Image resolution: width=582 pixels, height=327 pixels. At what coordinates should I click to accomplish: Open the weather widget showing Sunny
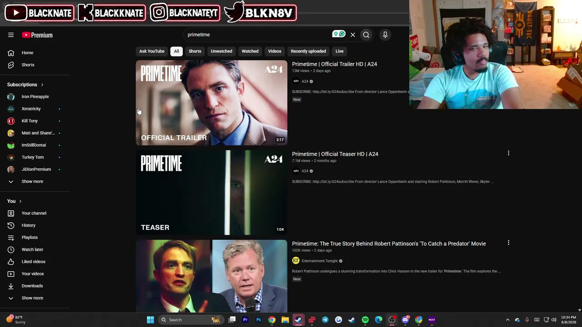(15, 320)
